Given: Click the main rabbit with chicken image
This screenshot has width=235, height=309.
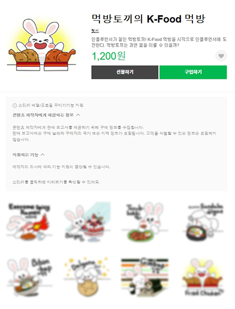Looking at the screenshot, I should pyautogui.click(x=42, y=45).
